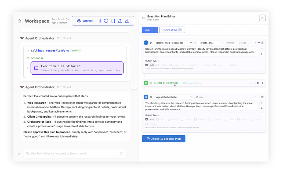283x175 pixels.
Task: Open the create_chat dropdown in step 1
Action: click(211, 43)
